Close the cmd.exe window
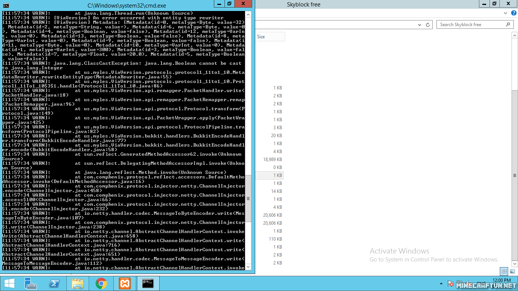The height and width of the screenshot is (291, 518). tap(243, 4)
